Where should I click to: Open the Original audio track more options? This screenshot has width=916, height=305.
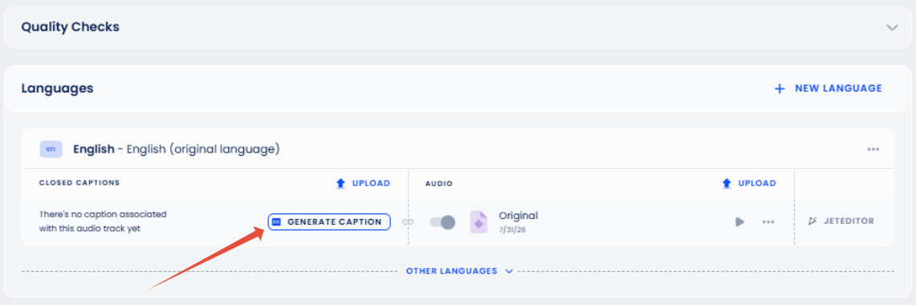(768, 222)
